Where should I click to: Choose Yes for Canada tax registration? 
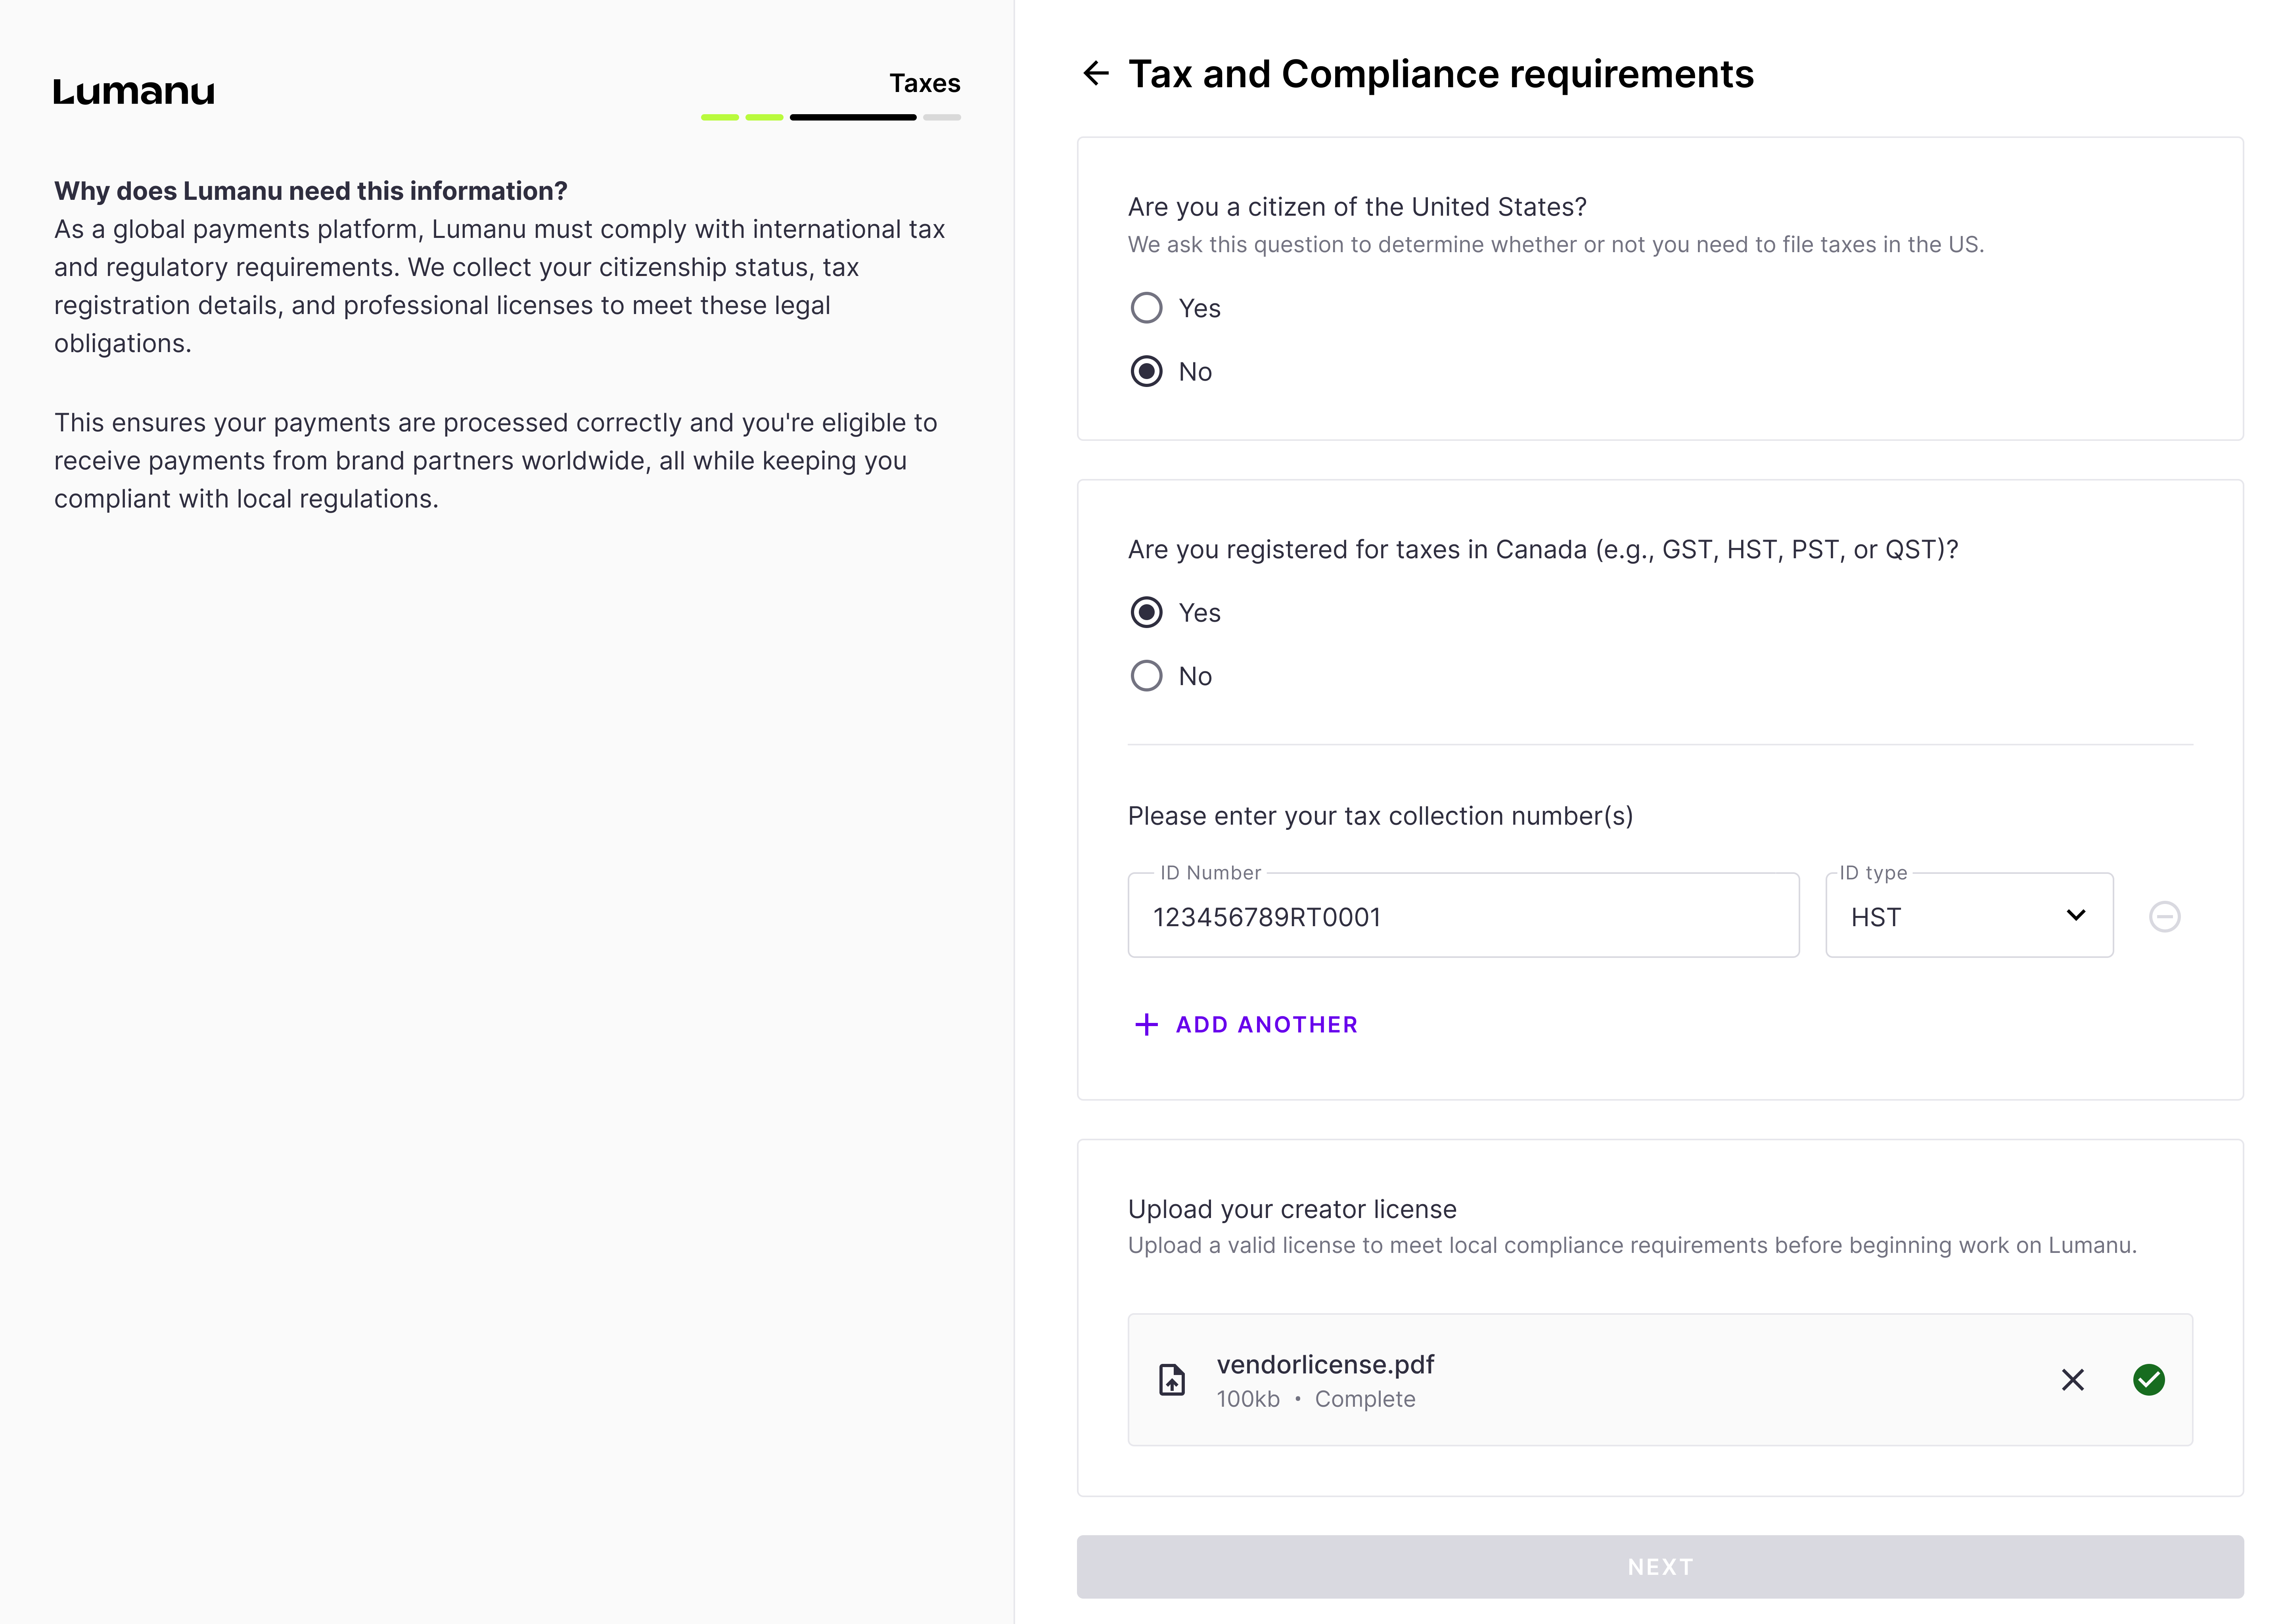[x=1146, y=612]
